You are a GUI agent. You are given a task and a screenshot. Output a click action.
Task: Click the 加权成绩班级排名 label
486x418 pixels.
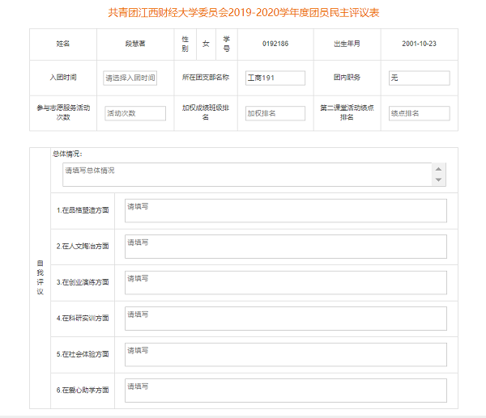(x=206, y=112)
